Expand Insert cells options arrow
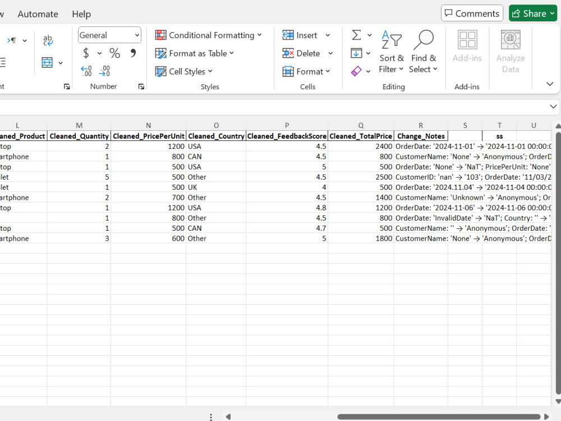This screenshot has height=421, width=561. 328,35
